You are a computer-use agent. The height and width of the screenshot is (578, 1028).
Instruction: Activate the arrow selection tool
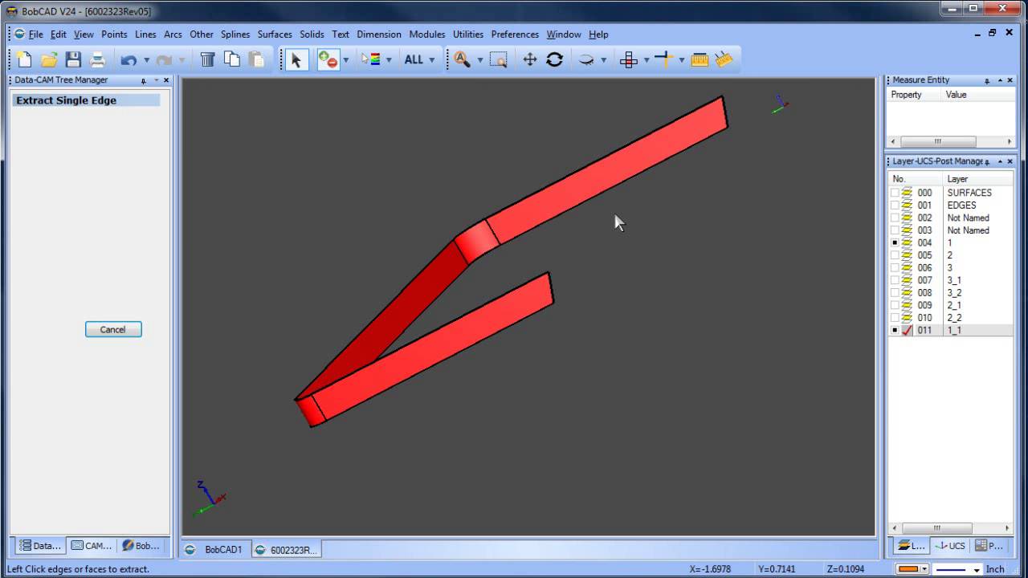coord(296,59)
